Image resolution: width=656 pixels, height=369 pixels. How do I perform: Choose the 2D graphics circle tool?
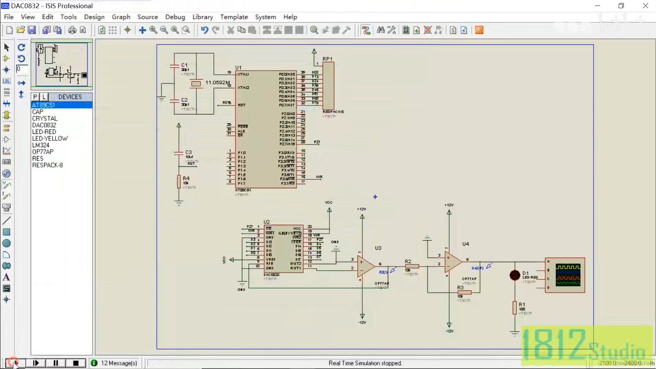[x=7, y=243]
